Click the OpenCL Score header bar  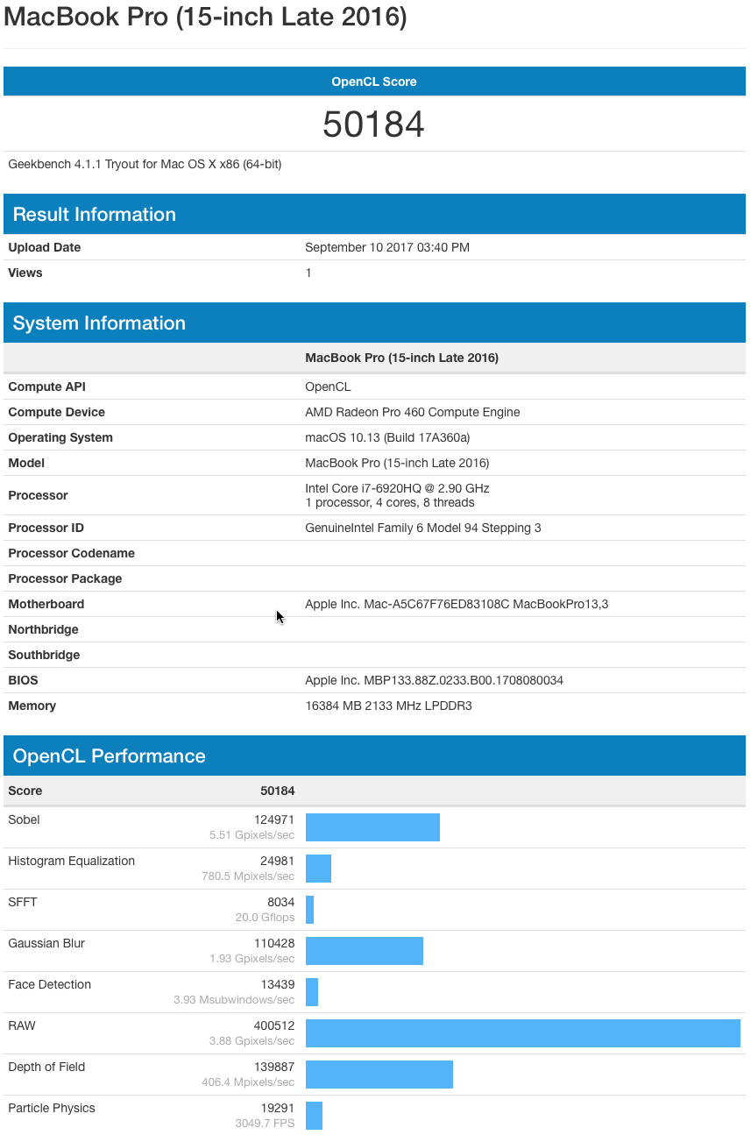tap(374, 82)
